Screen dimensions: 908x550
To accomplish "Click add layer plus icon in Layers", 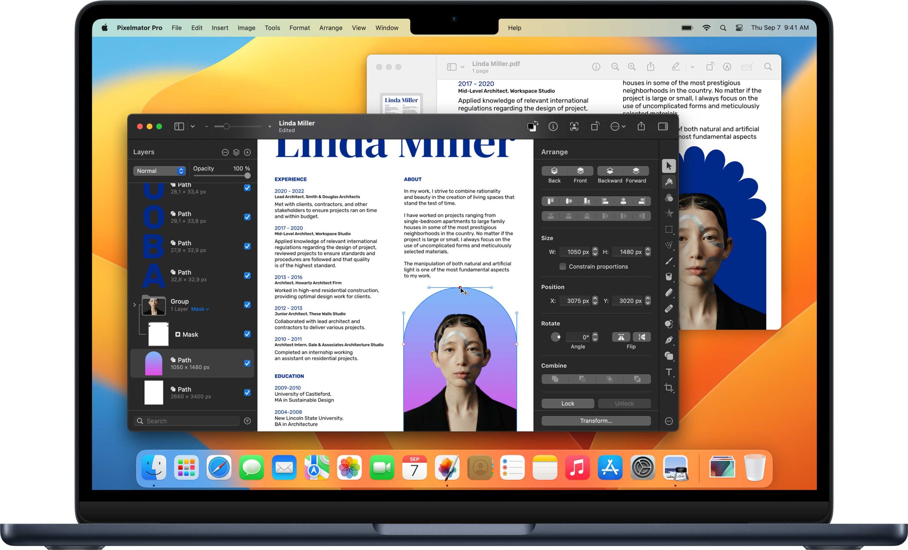I will (247, 152).
